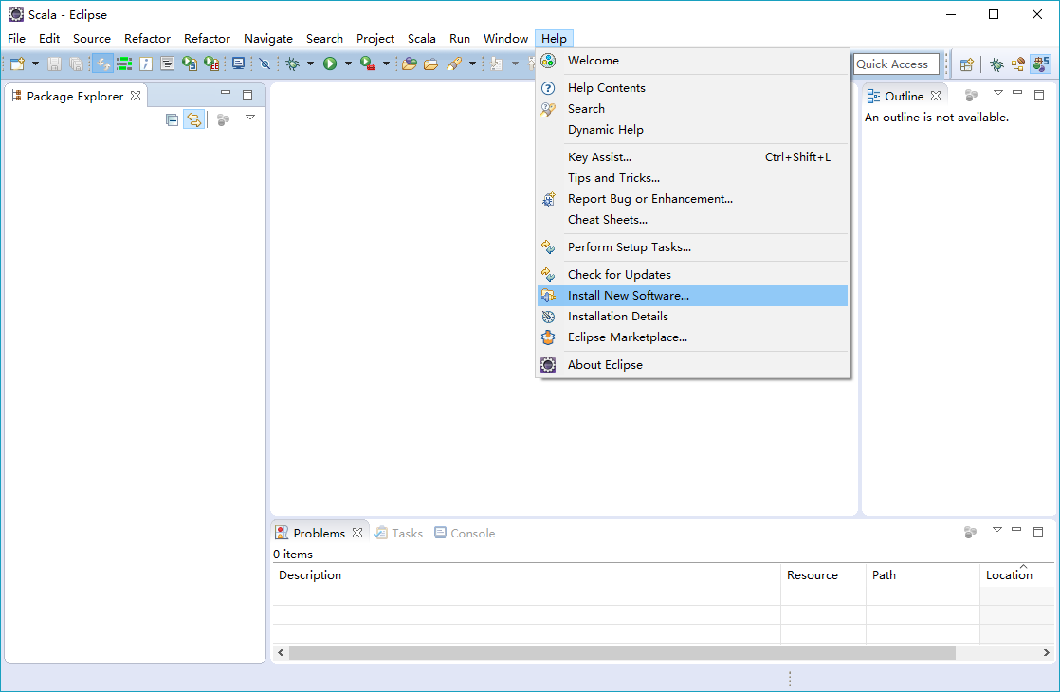1060x692 pixels.
Task: Click the Quick Access search field
Action: [895, 64]
